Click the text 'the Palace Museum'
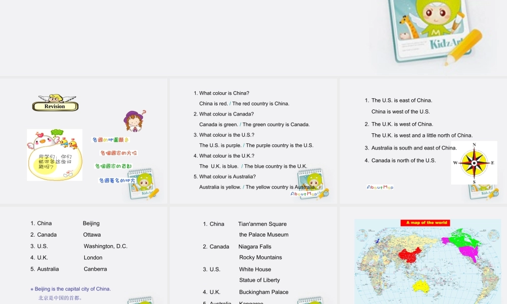Viewport: 507px width, 304px height. (x=264, y=235)
